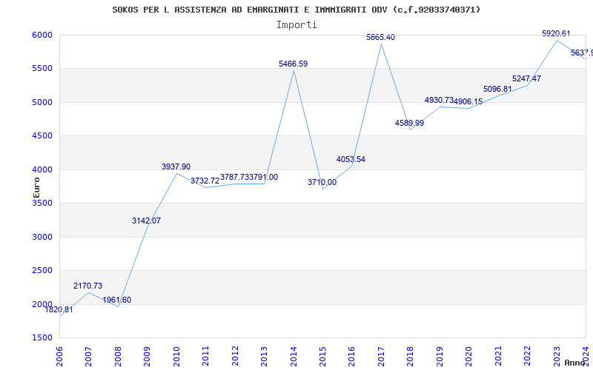Click the y-axis tick 2500
593x370 pixels.
tap(42, 271)
